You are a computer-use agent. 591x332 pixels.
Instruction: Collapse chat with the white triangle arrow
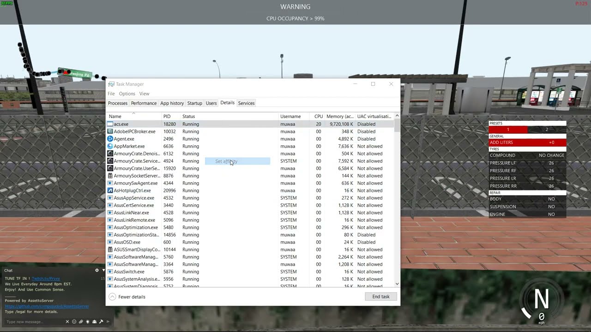coord(103,271)
